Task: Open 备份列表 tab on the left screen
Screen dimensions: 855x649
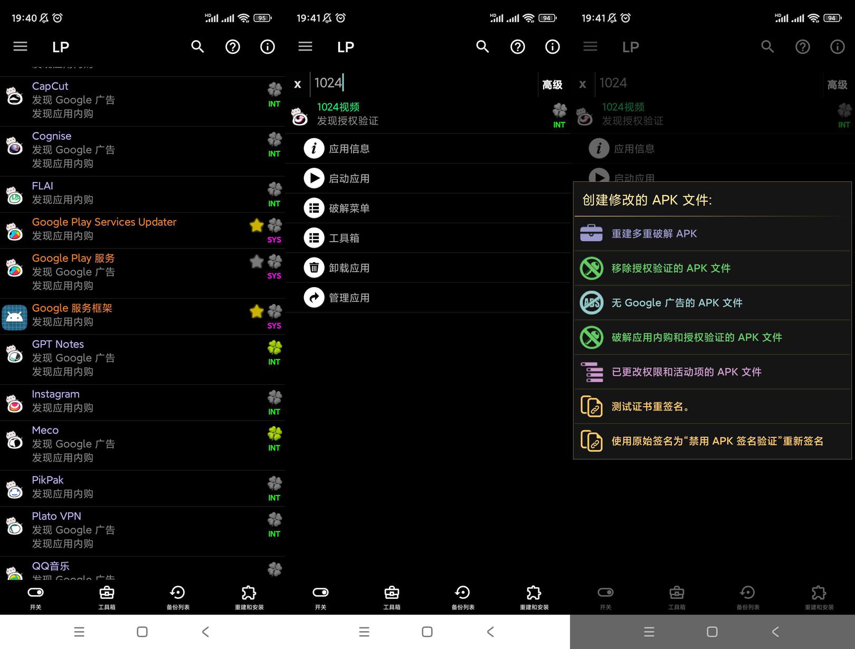Action: point(178,597)
